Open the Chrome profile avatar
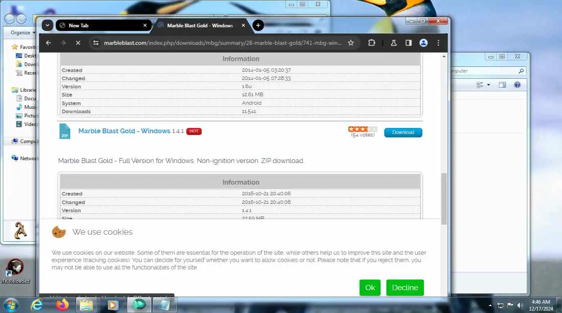 (x=424, y=43)
